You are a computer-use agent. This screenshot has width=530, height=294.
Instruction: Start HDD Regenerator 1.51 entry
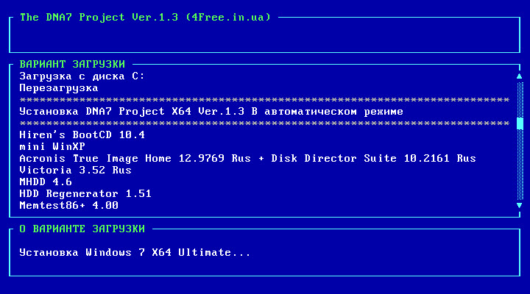click(85, 193)
